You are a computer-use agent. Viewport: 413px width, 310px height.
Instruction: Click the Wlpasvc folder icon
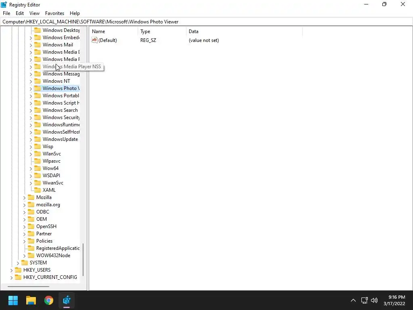[x=38, y=161]
